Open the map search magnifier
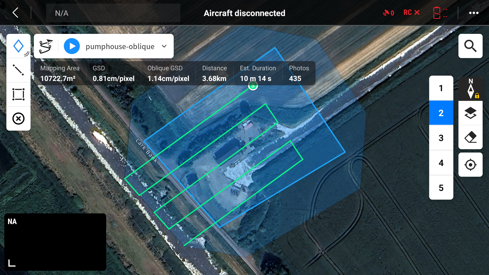This screenshot has width=489, height=275. [x=470, y=46]
